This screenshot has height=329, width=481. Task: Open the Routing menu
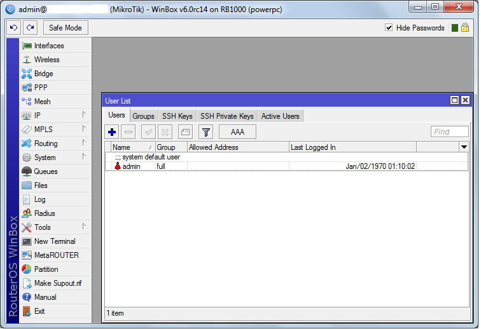pos(55,144)
